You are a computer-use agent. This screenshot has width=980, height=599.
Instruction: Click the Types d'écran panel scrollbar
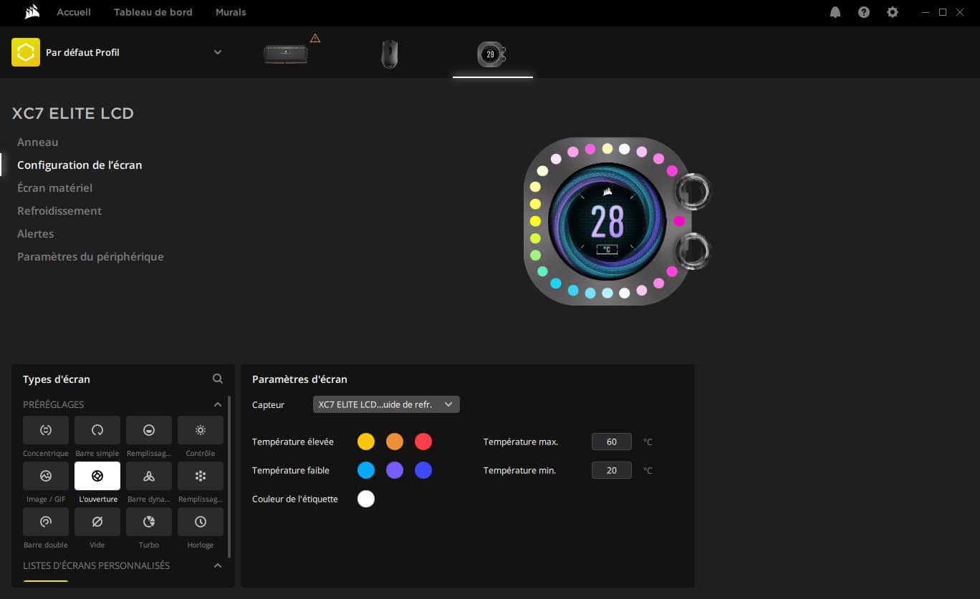(x=229, y=477)
